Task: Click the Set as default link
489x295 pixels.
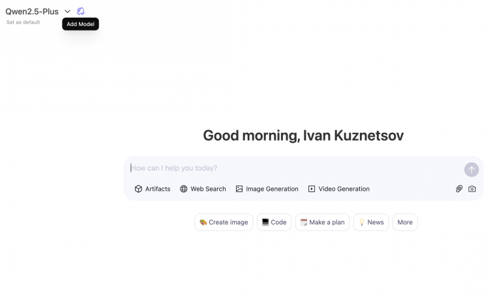Action: click(x=23, y=22)
